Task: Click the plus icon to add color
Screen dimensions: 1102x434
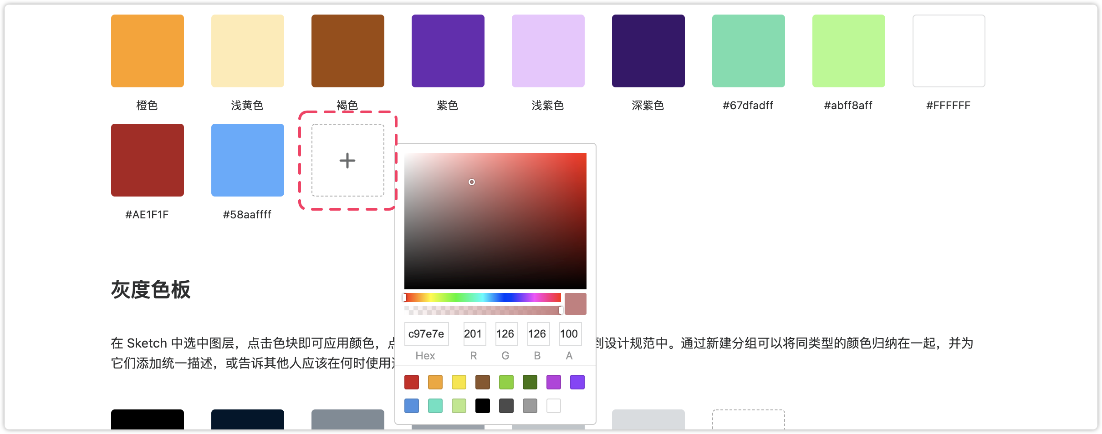Action: pos(347,161)
